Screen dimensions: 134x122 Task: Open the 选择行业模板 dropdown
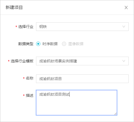click(x=82, y=61)
